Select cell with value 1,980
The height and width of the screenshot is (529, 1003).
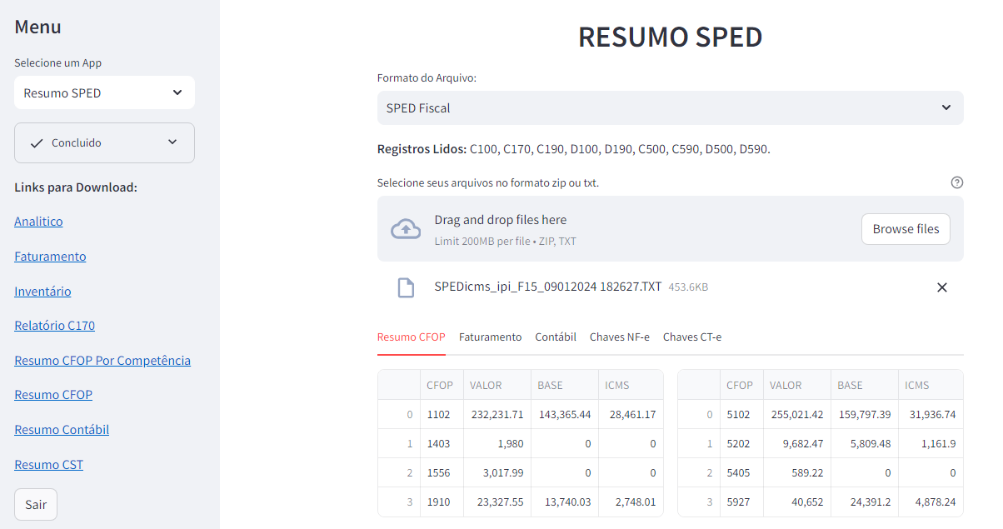click(497, 443)
